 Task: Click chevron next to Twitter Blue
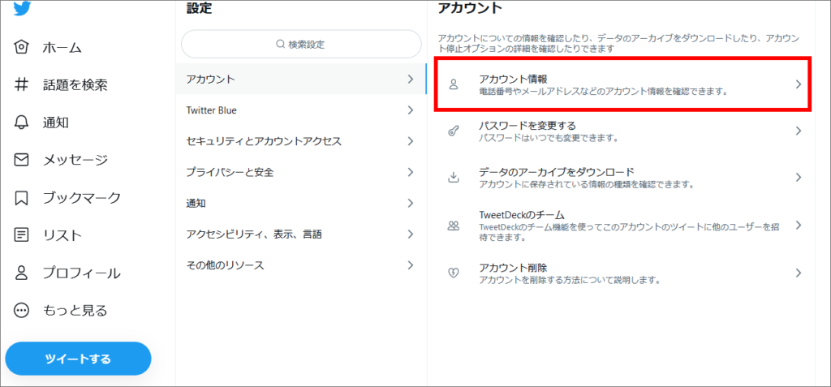tap(410, 110)
